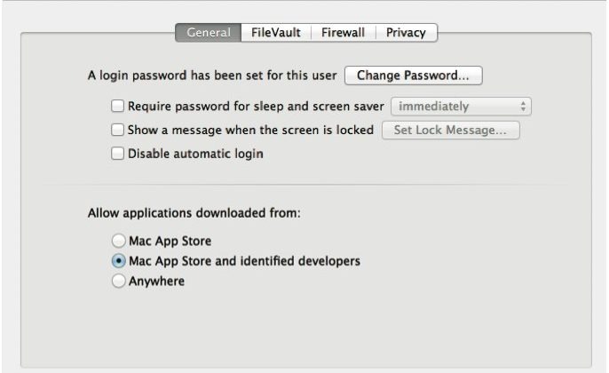Tick the show message when locked checkbox
This screenshot has width=609, height=373.
pos(118,130)
